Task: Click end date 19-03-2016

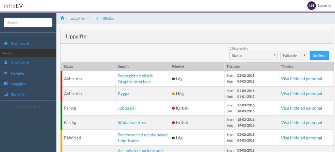Action: 246,126
